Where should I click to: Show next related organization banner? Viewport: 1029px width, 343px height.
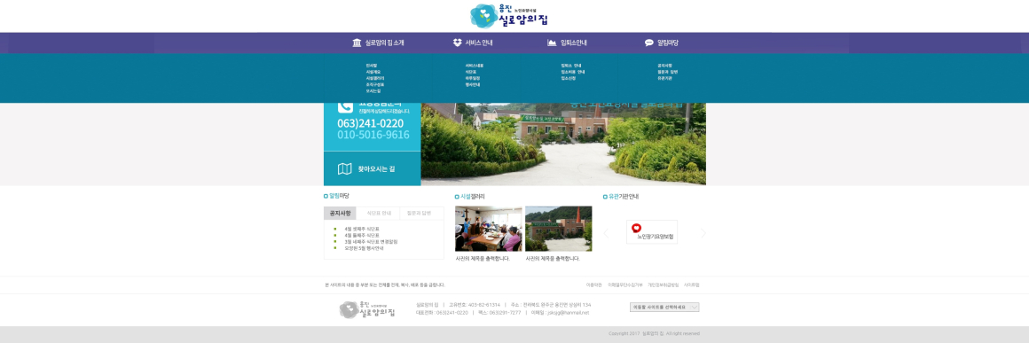[x=703, y=233]
